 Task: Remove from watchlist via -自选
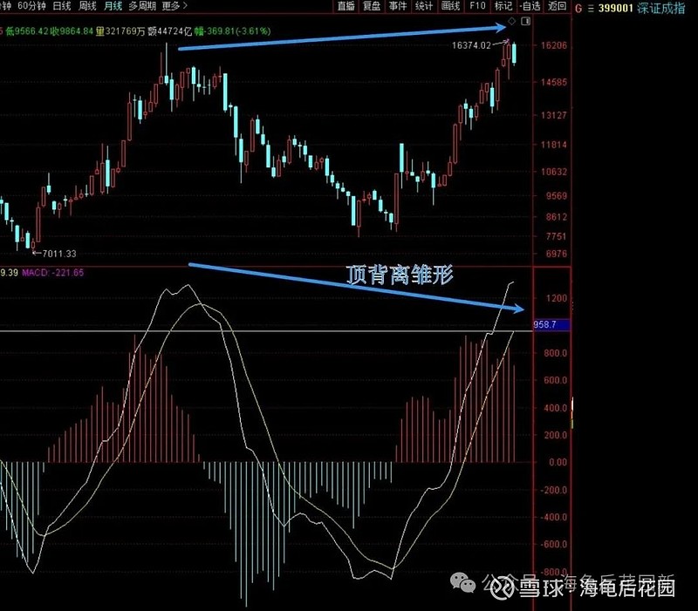point(530,6)
